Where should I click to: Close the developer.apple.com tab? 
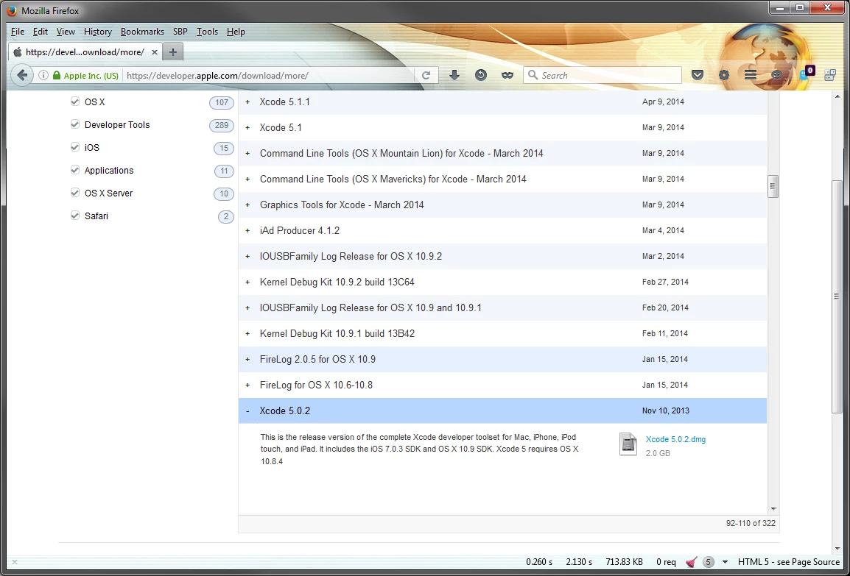pyautogui.click(x=155, y=52)
